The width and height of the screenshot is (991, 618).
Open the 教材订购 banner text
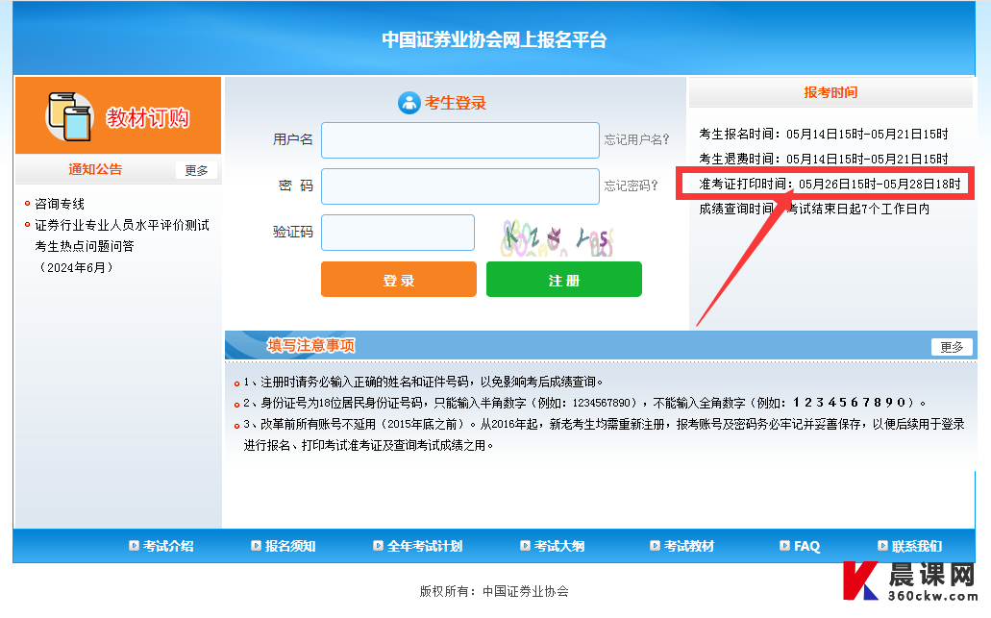[x=147, y=117]
